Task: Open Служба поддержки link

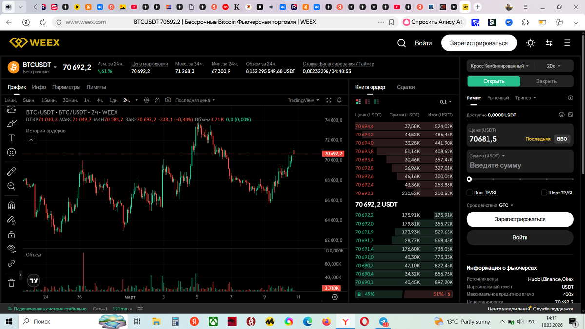Action: [x=553, y=309]
